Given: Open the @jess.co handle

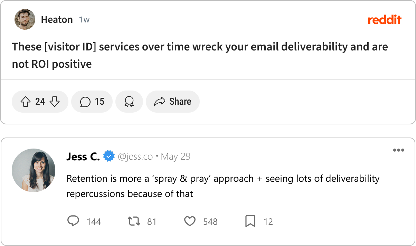Looking at the screenshot, I should click(135, 157).
